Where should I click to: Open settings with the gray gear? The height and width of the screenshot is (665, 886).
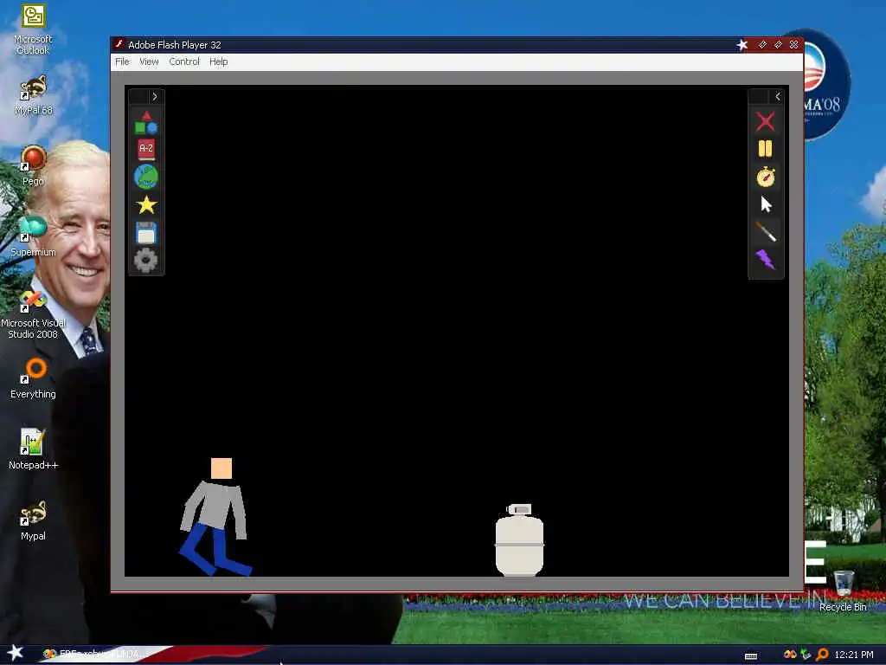(x=146, y=261)
